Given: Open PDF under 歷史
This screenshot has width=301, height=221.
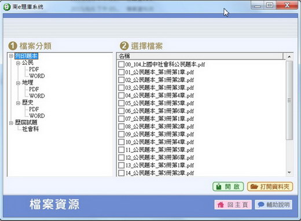Looking at the screenshot, I should click(x=34, y=109).
